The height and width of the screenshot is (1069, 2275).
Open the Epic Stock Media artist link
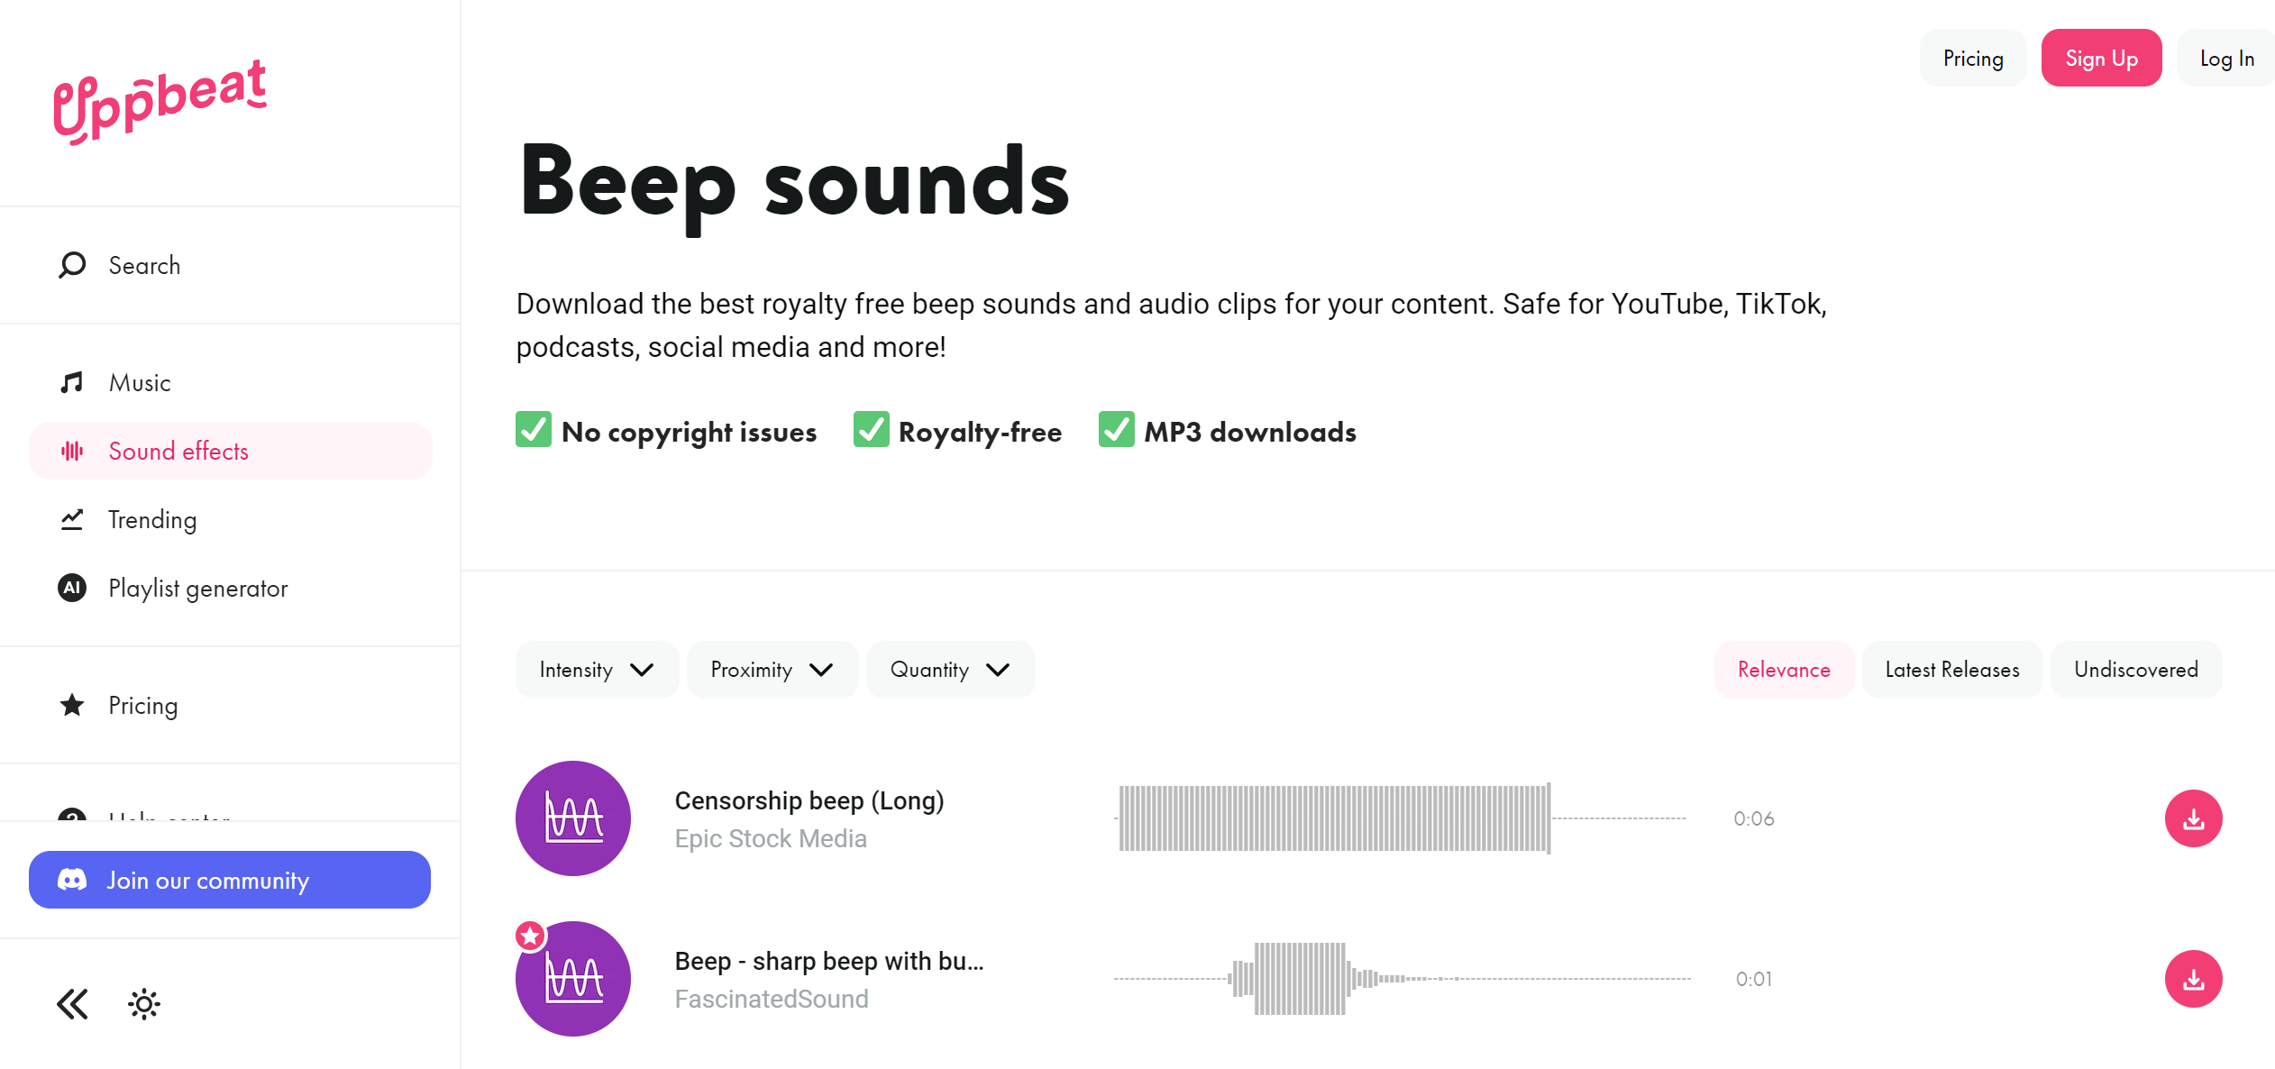771,839
